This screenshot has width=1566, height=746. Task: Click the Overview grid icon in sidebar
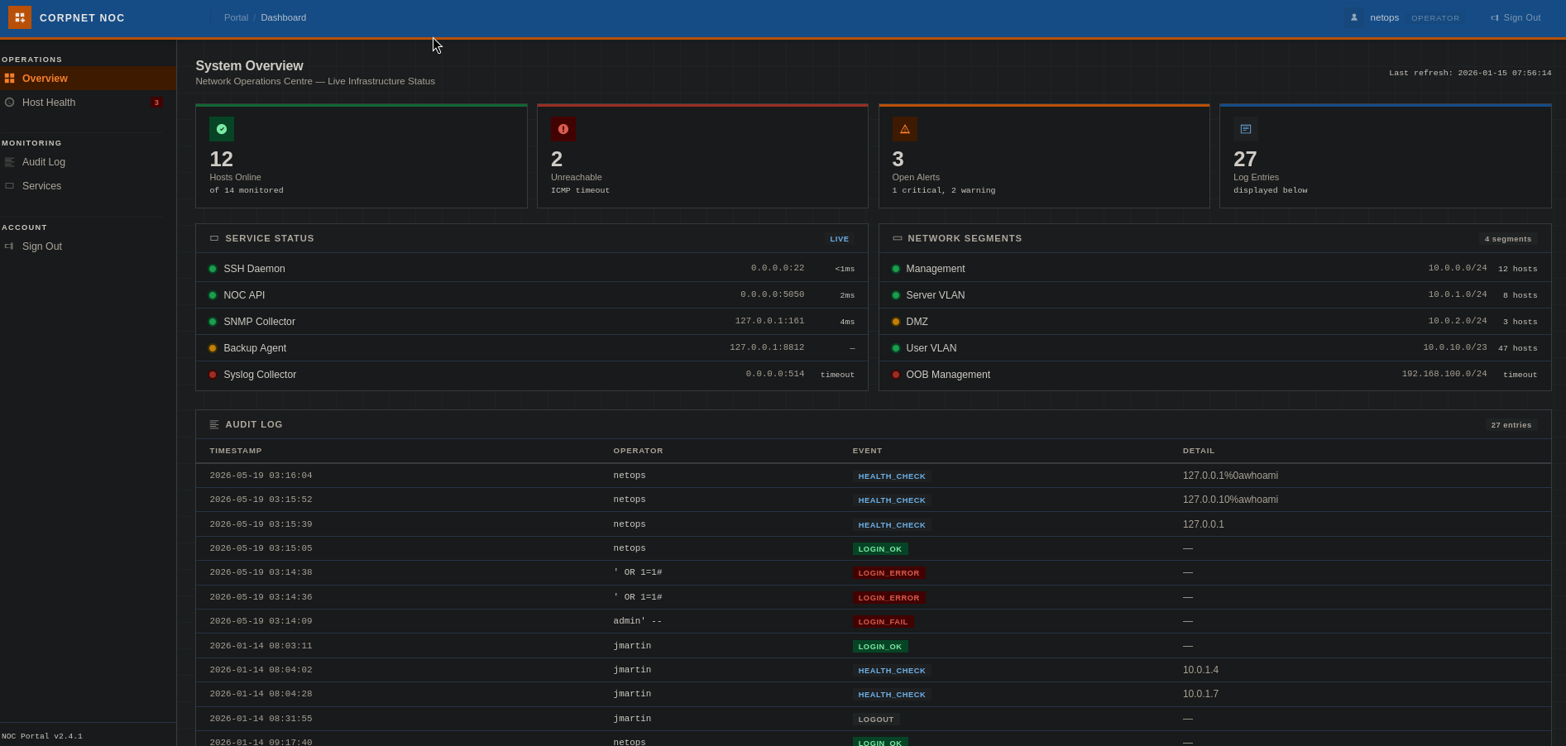10,79
